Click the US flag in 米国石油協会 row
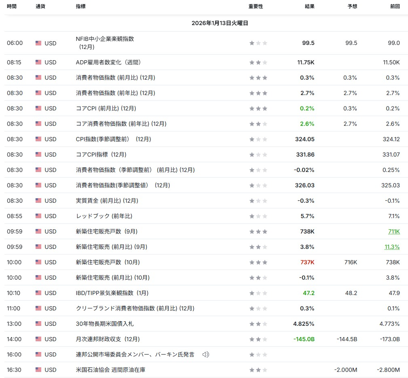The height and width of the screenshot is (378, 408). (x=38, y=370)
